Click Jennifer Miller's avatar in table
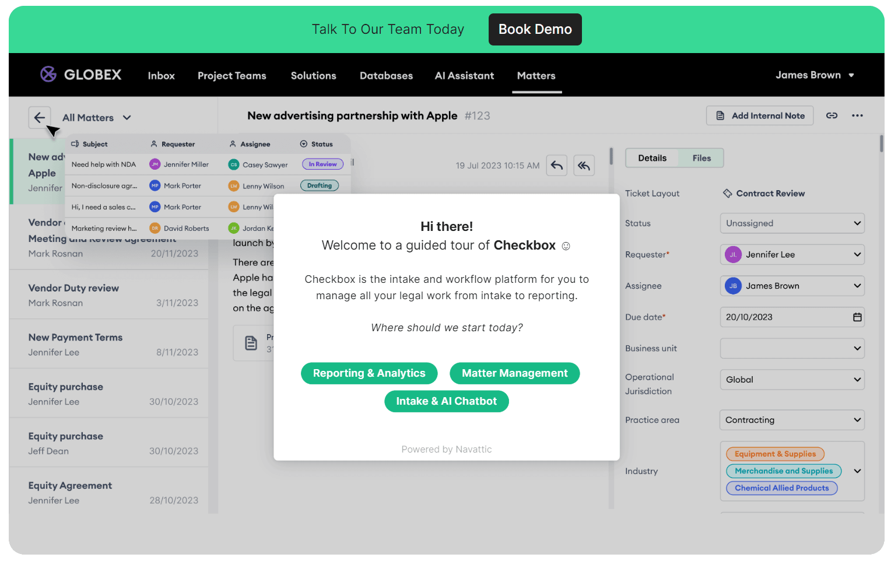Image resolution: width=891 pixels, height=561 pixels. tap(155, 164)
